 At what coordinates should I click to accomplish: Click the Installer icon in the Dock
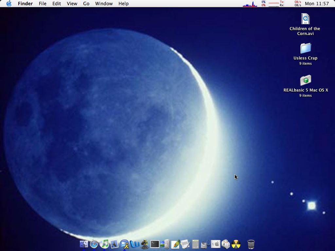(226, 244)
